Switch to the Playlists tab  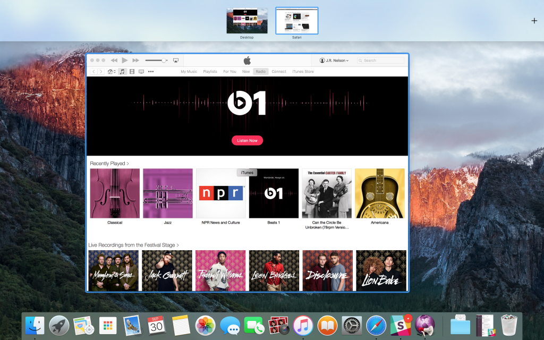point(210,72)
